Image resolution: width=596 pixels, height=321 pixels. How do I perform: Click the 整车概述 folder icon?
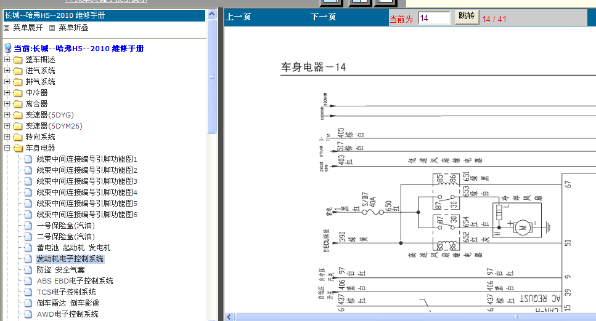coord(18,60)
